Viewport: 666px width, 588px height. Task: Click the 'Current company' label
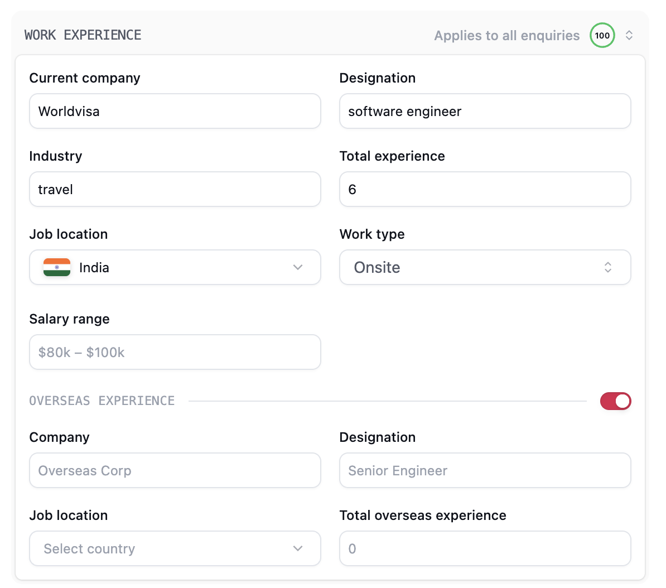click(85, 78)
